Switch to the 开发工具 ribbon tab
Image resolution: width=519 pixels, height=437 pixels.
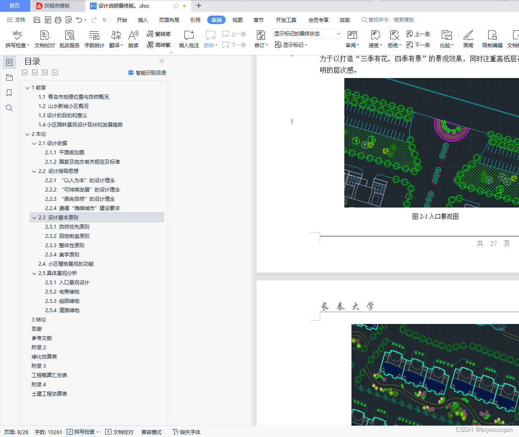[x=286, y=20]
